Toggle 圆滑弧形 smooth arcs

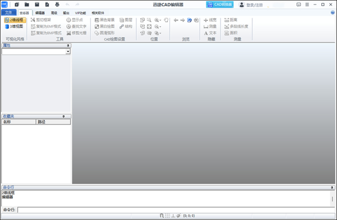(105, 33)
